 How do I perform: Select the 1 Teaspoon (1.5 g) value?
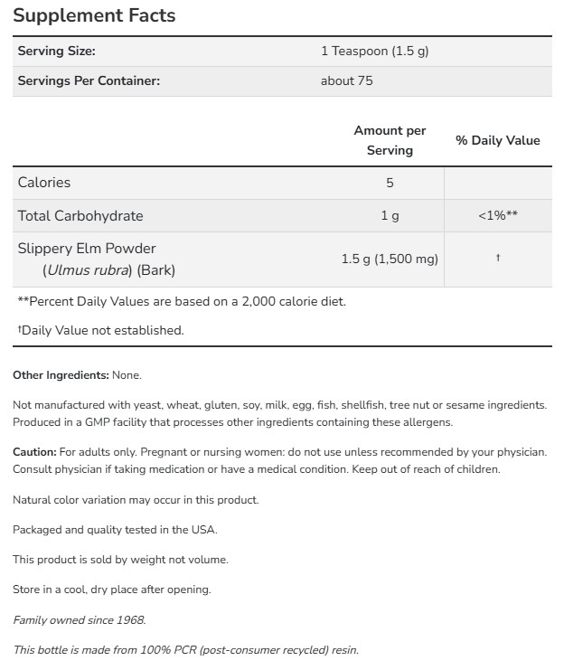point(374,52)
